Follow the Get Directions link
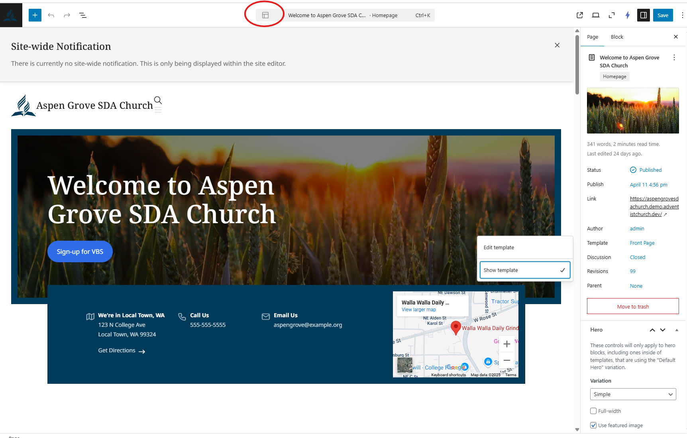The height and width of the screenshot is (438, 687). [x=122, y=350]
